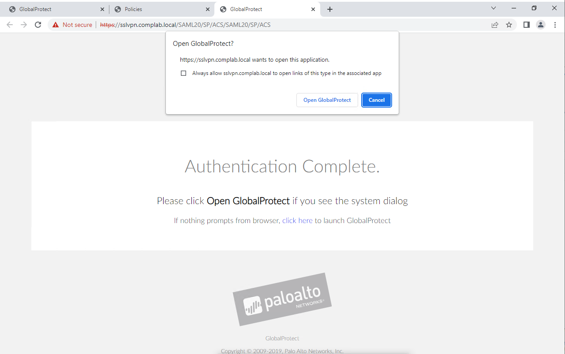Open the Chrome side panel icon

(x=526, y=25)
